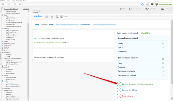The width and height of the screenshot is (173, 101).
Task: Click the Ewidencje module icon in sidebar
Action: click(3, 66)
